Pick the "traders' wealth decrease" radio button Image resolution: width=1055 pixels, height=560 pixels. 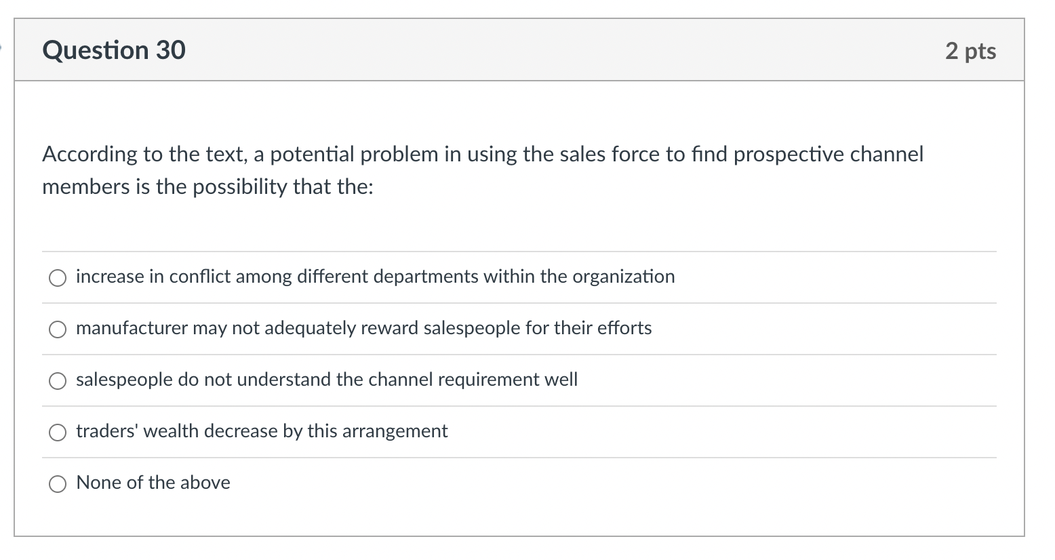click(x=58, y=432)
